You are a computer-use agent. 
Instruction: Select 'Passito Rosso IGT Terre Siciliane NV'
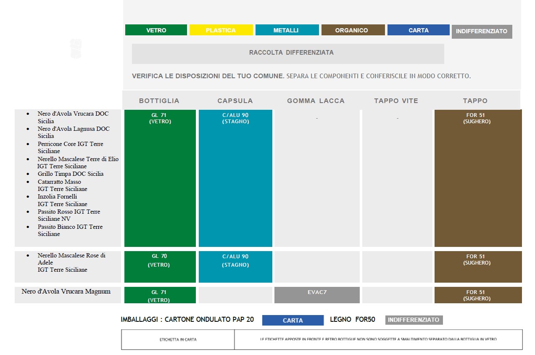coord(69,215)
